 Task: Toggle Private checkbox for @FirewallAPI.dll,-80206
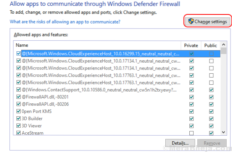click(x=191, y=104)
